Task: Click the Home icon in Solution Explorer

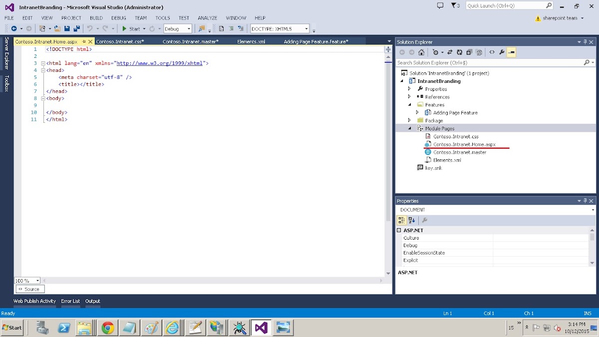Action: [x=421, y=52]
